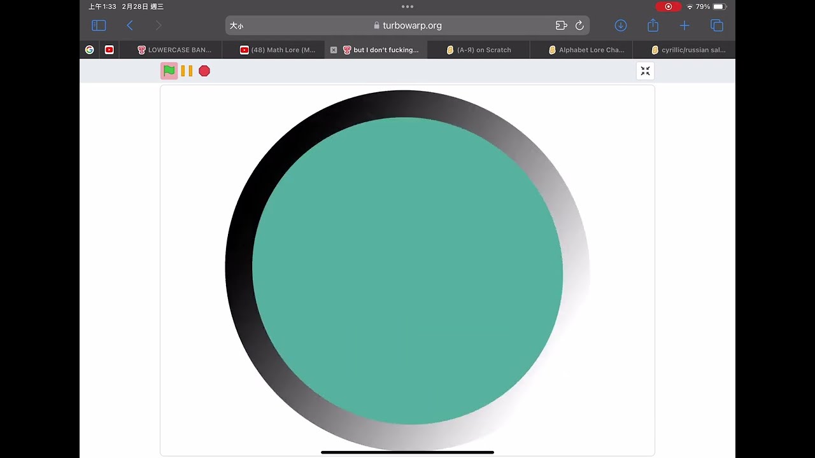
Task: Select the turbowarp.org address field
Action: coord(407,25)
